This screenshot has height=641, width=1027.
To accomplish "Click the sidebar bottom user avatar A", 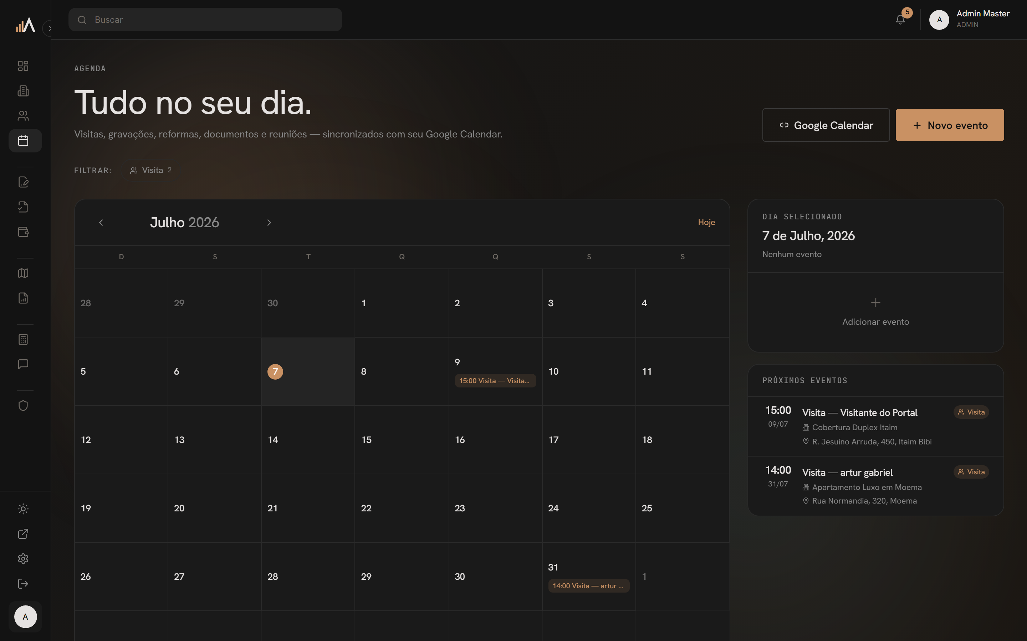I will coord(25,617).
